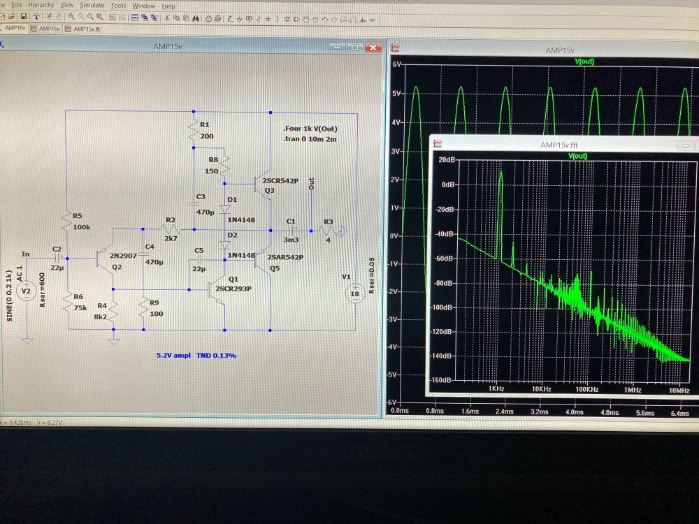Click the Run simulation icon
The width and height of the screenshot is (699, 524).
pos(48,17)
